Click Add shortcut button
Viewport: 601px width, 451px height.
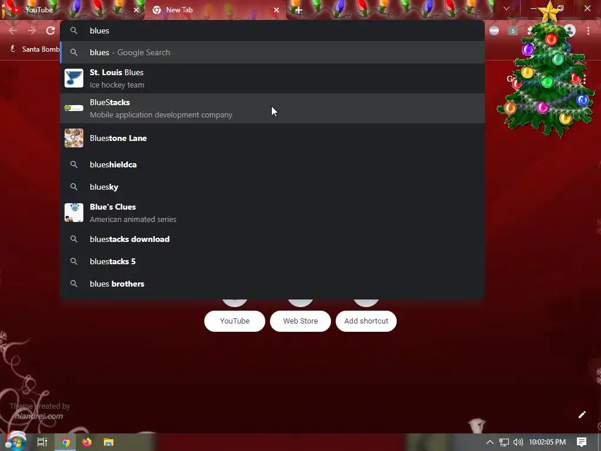(366, 321)
